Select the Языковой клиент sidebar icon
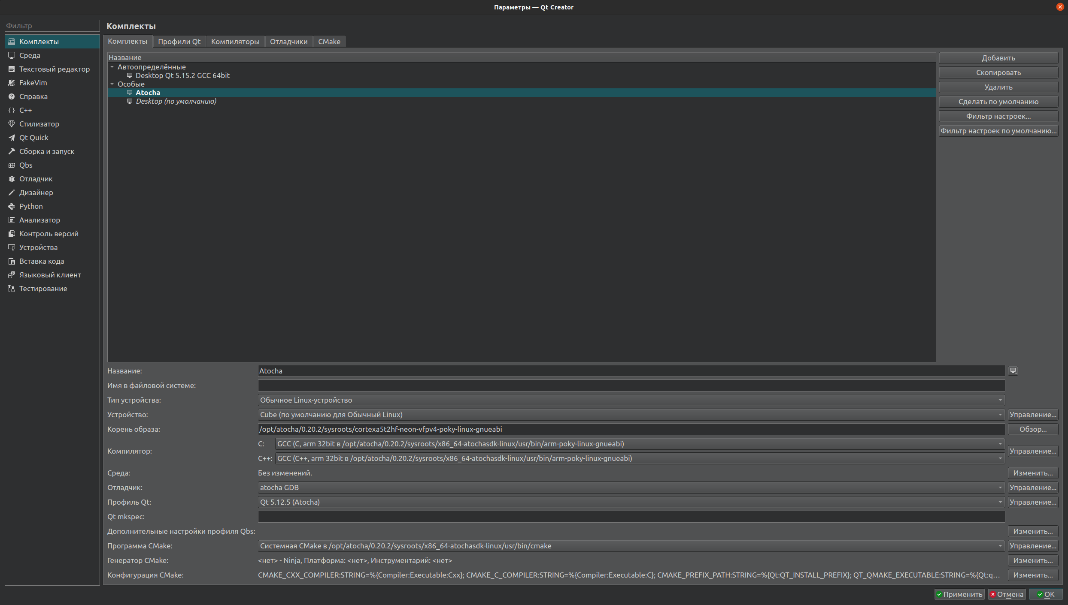 [12, 275]
